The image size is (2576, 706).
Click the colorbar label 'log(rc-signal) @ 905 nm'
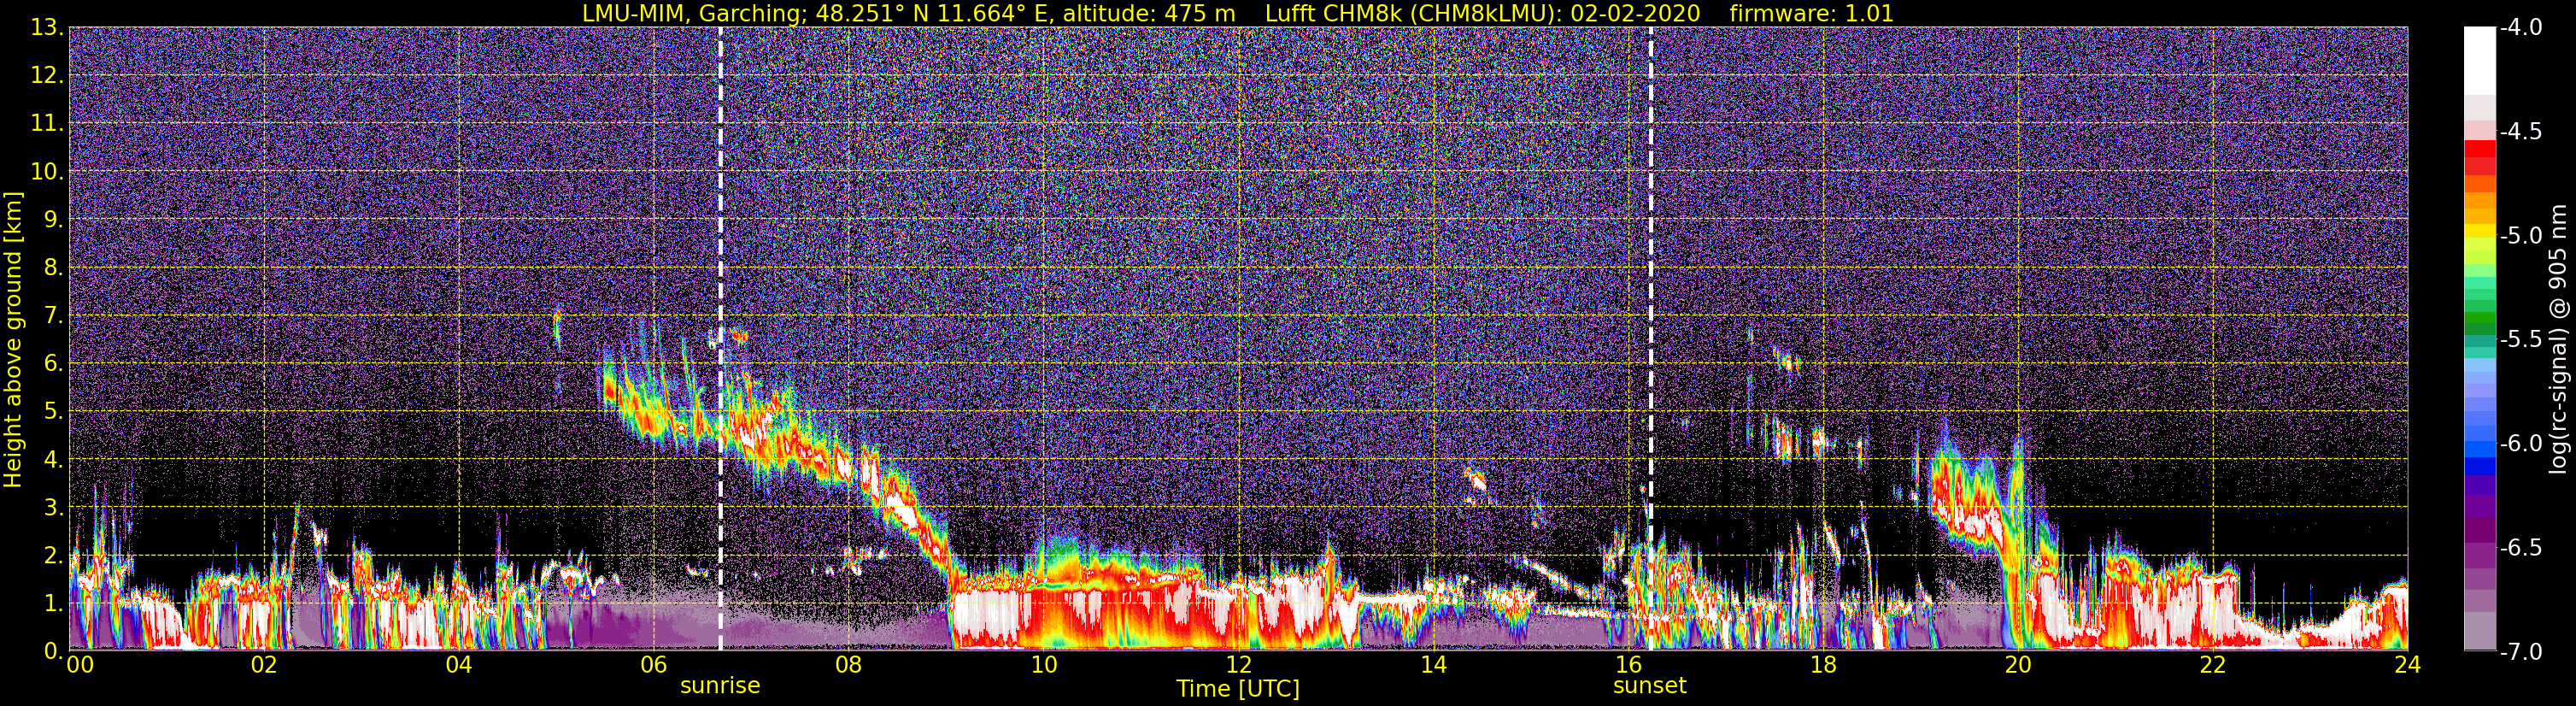(x=2557, y=339)
